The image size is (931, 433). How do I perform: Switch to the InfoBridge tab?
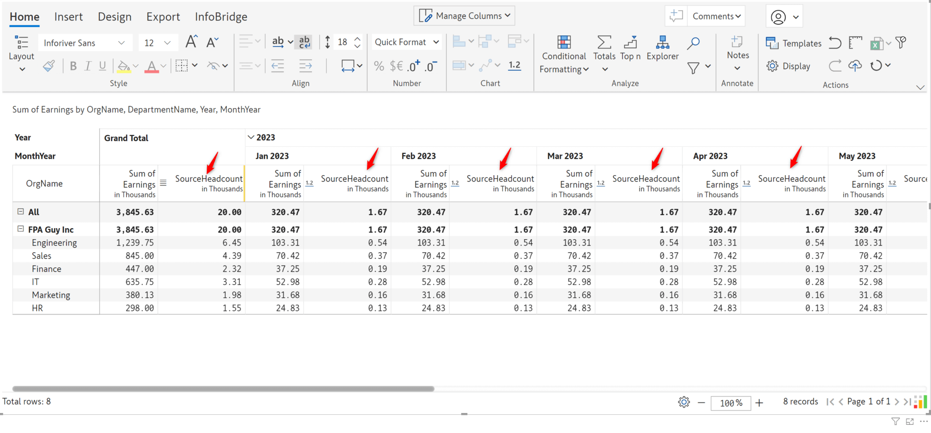pyautogui.click(x=221, y=17)
